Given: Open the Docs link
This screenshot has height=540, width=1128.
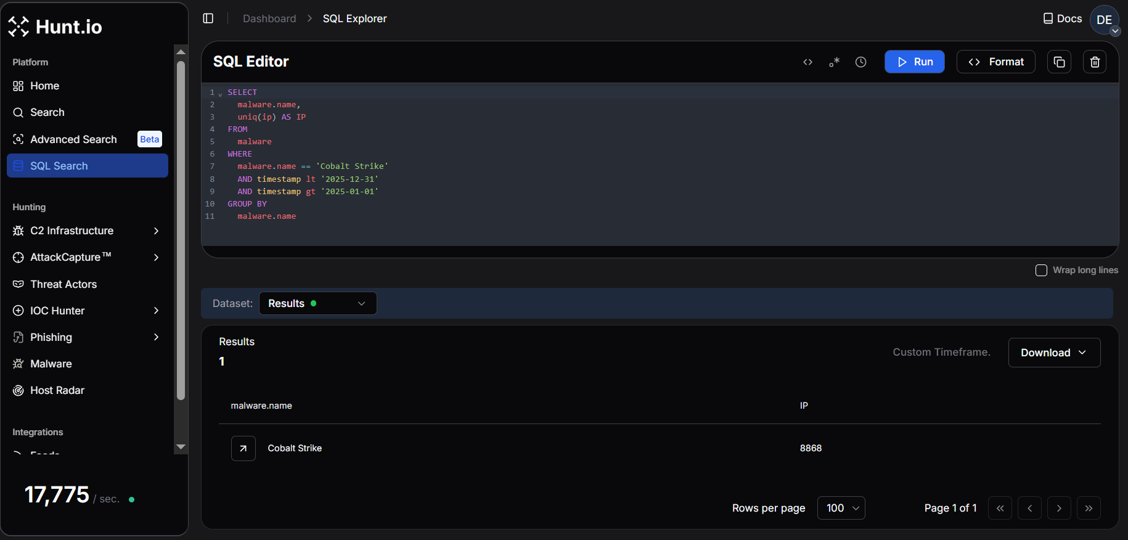Looking at the screenshot, I should tap(1062, 18).
